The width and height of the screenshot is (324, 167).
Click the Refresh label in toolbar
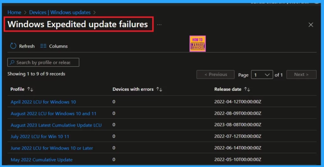coord(27,46)
